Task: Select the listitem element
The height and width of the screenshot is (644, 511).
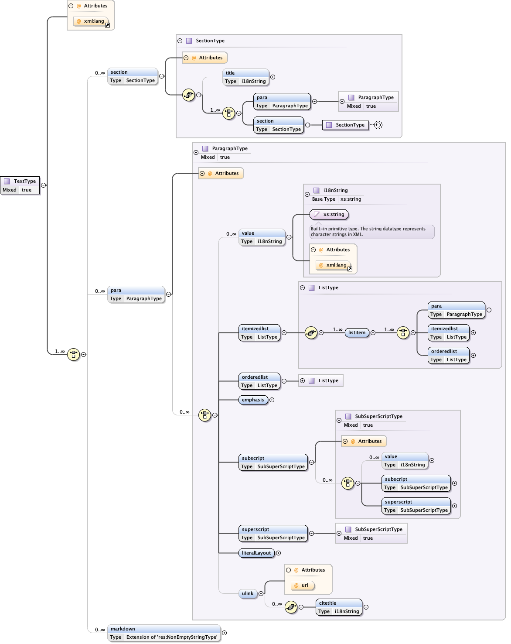Action: (357, 333)
